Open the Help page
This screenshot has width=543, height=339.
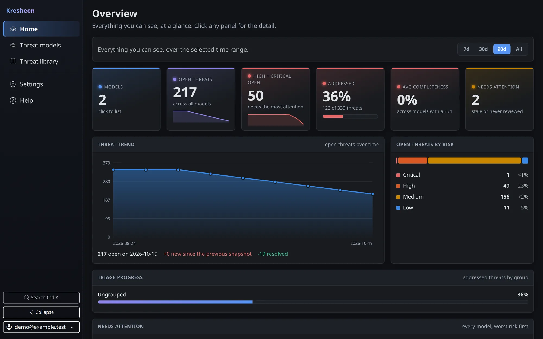(41, 100)
